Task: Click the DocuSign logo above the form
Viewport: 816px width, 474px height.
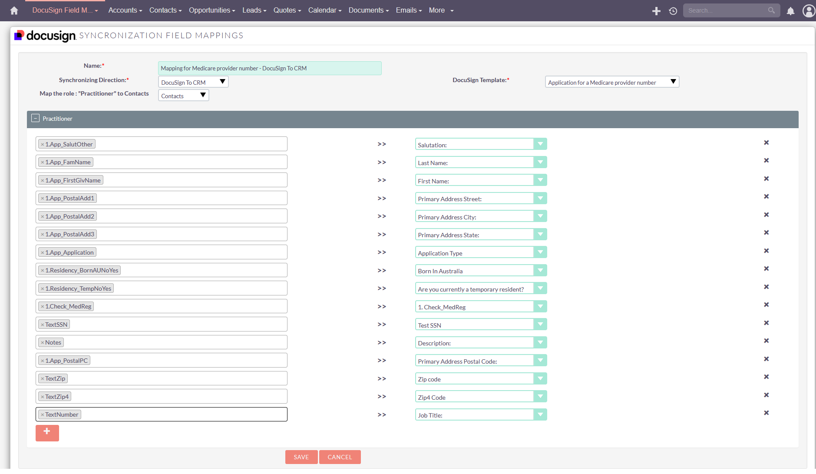Action: coord(44,35)
